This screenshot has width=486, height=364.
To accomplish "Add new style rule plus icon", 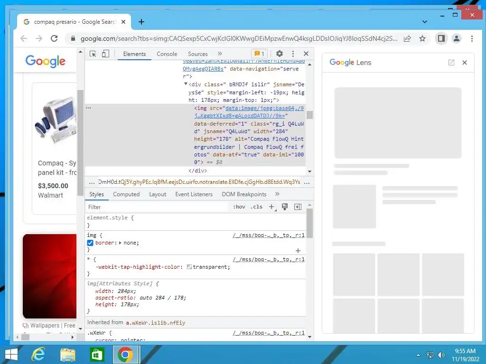I will [x=271, y=207].
